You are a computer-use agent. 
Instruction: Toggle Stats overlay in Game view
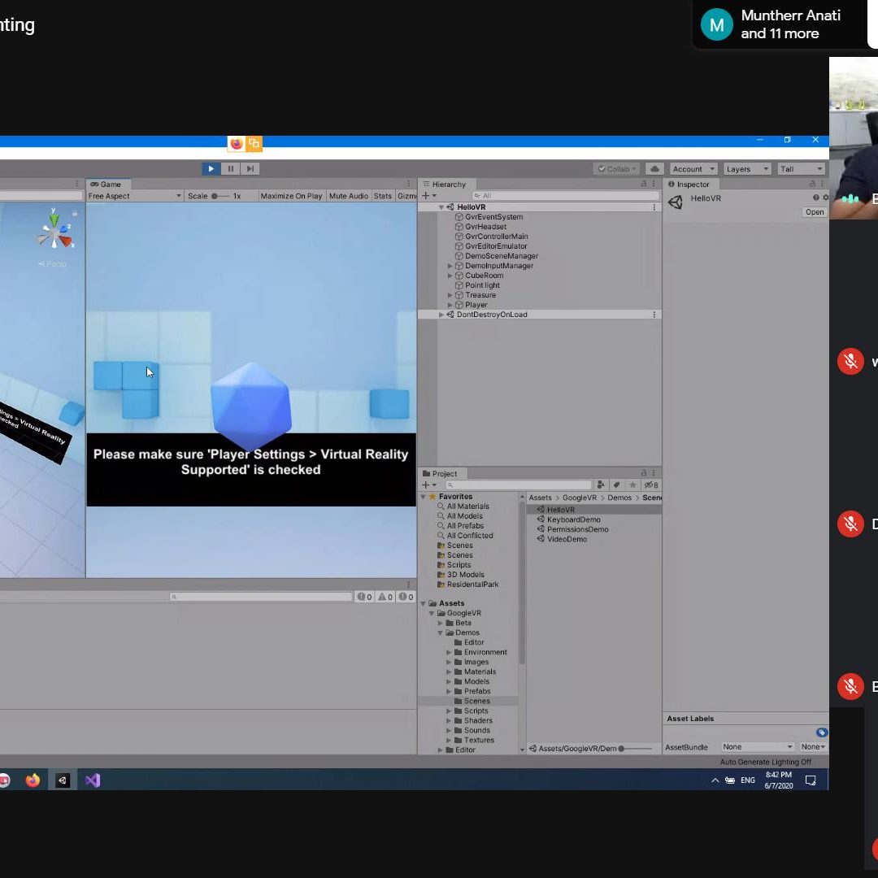(x=382, y=196)
